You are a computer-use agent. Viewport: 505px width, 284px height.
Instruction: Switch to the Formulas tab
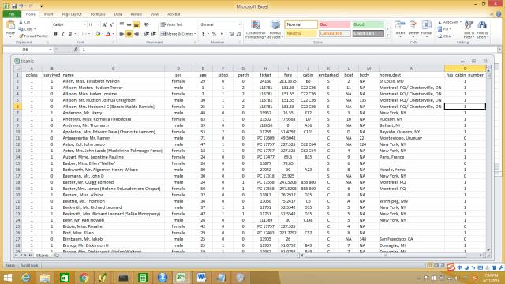(x=98, y=14)
